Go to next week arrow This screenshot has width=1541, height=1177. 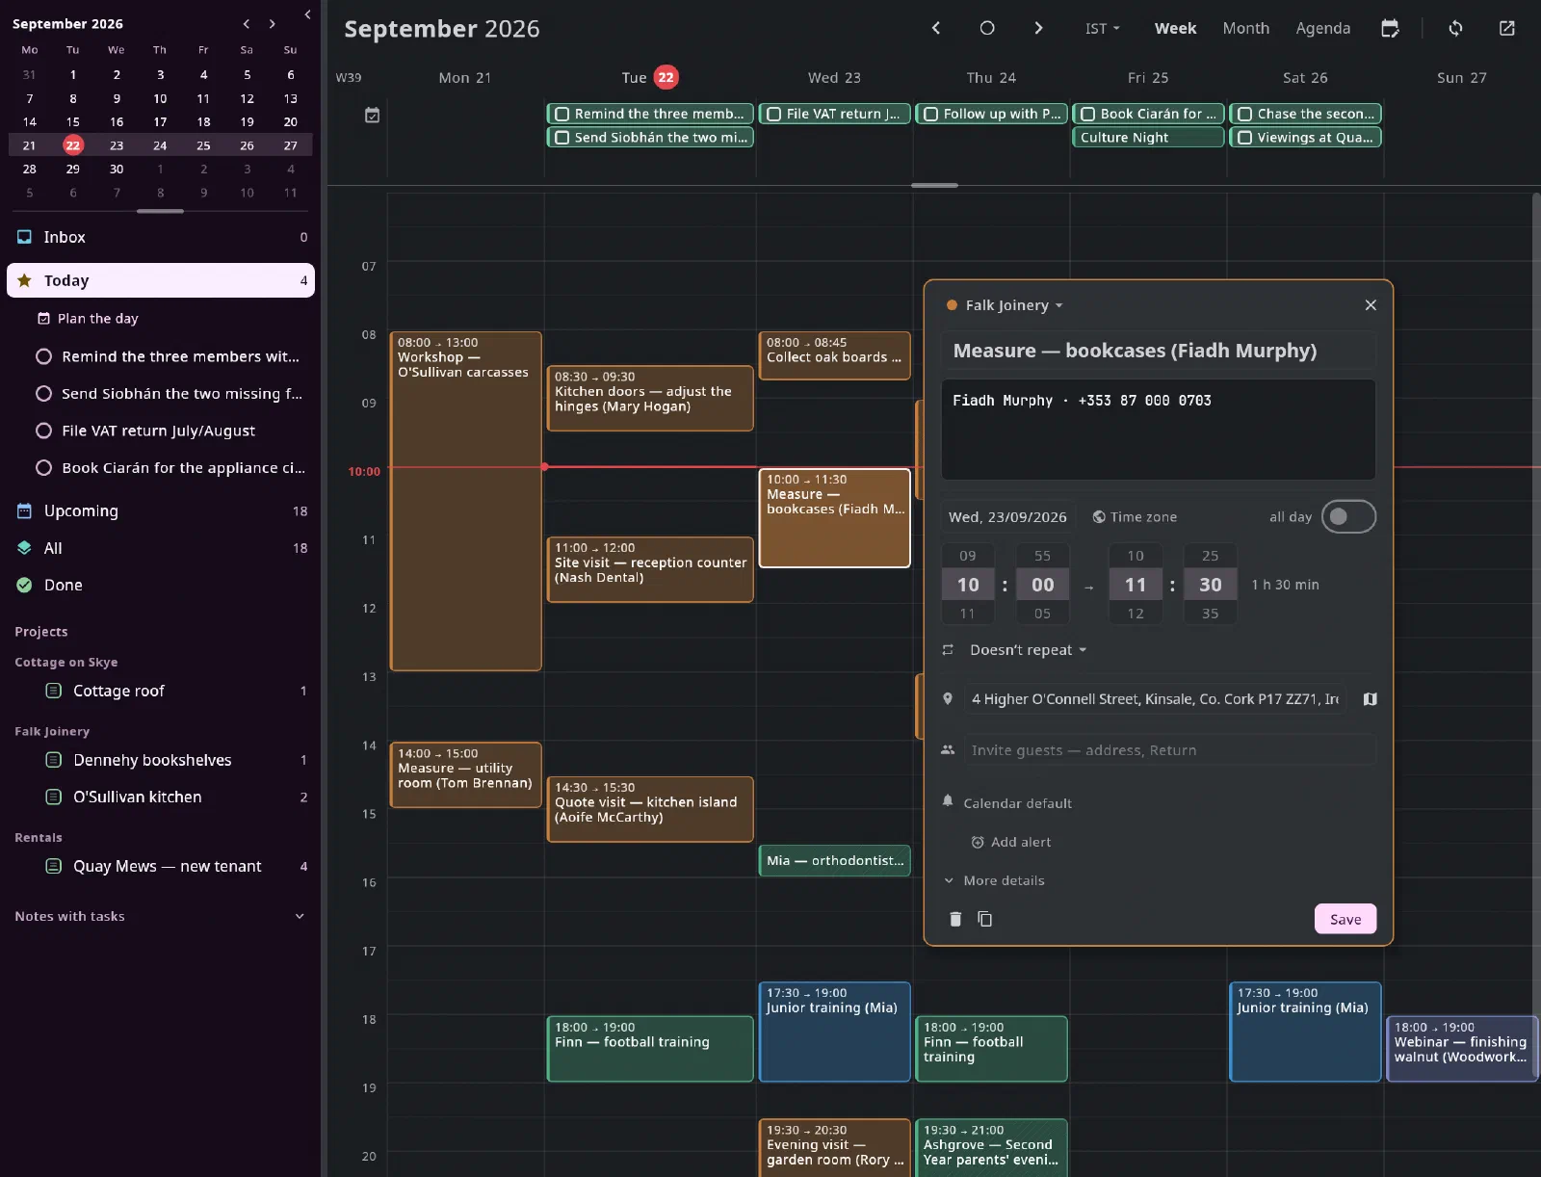(x=1038, y=28)
